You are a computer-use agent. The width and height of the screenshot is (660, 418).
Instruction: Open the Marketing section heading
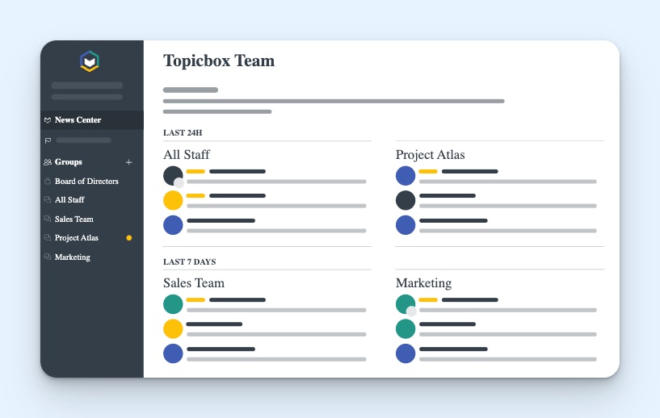423,283
